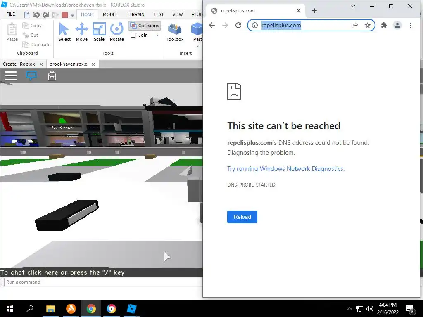The height and width of the screenshot is (317, 423).
Task: Try running Windows Network Diagnostics link
Action: click(286, 169)
